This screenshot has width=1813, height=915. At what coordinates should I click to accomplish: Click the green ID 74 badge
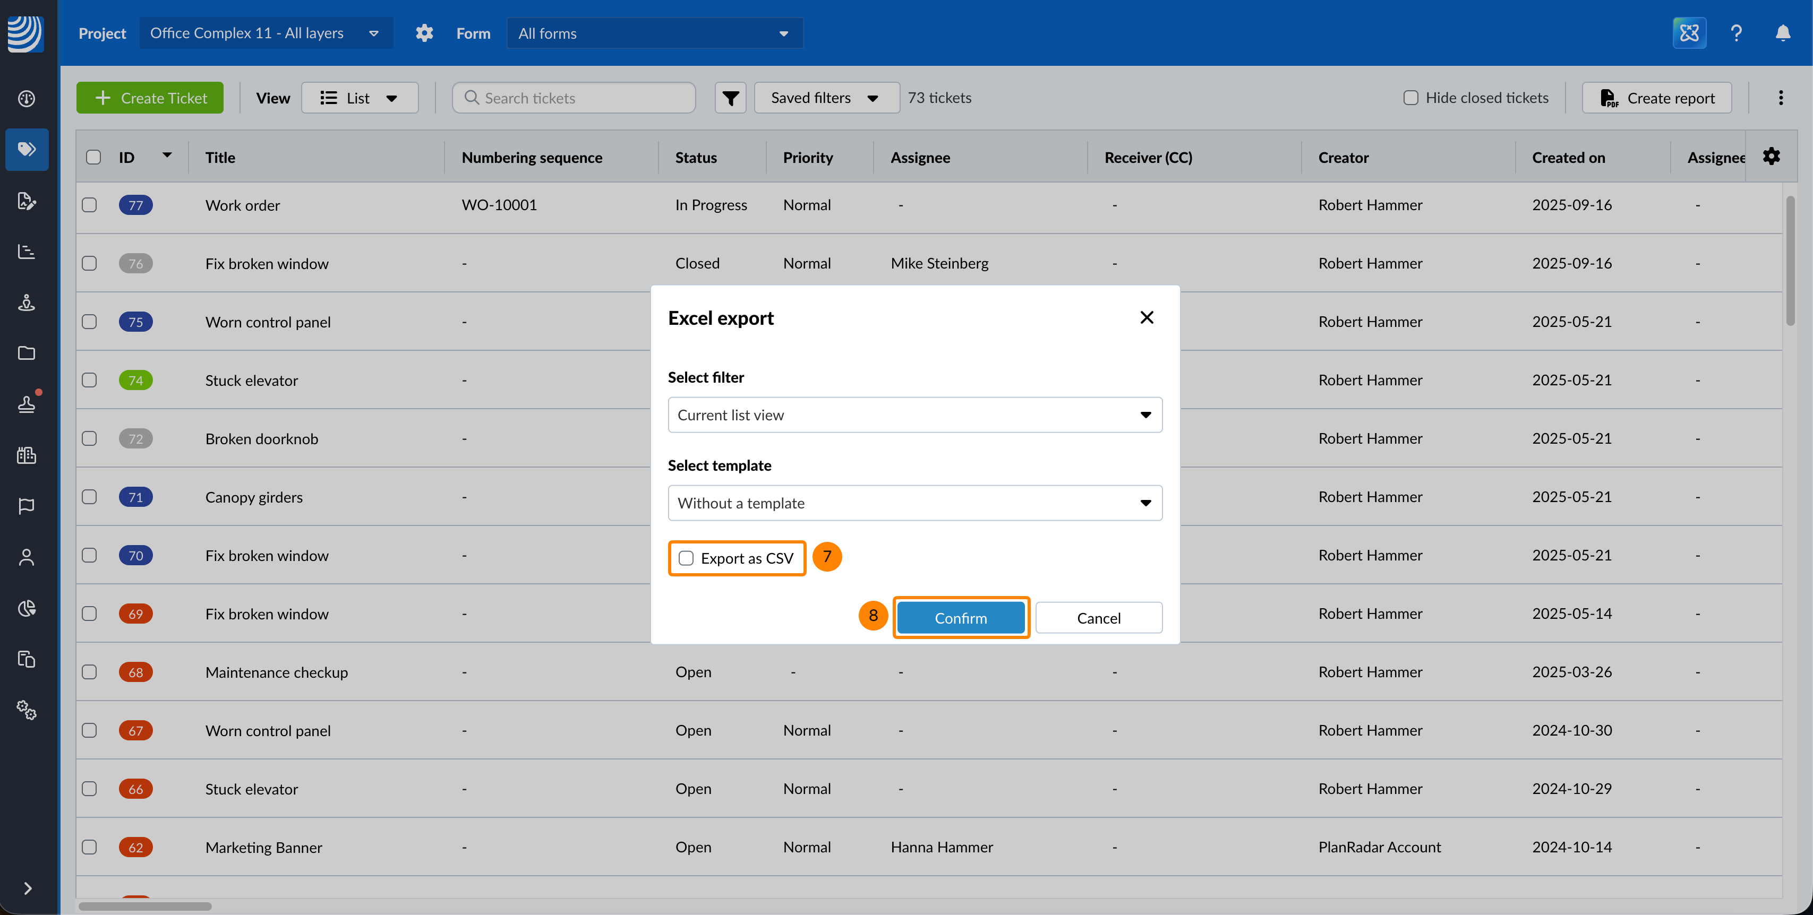pyautogui.click(x=136, y=380)
